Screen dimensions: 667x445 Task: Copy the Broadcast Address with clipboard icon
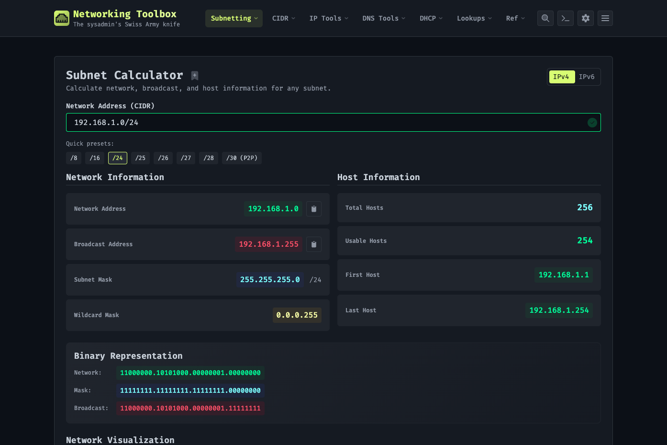pos(314,244)
